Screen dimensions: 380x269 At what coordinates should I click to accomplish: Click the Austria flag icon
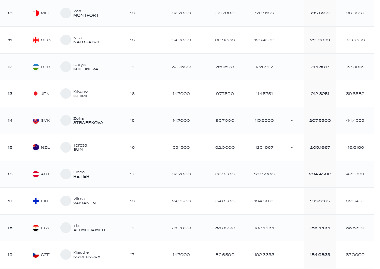pyautogui.click(x=36, y=174)
